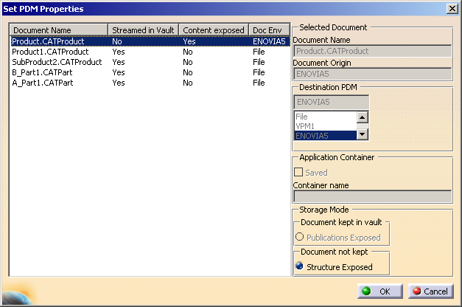Click the Cancel button

(429, 292)
